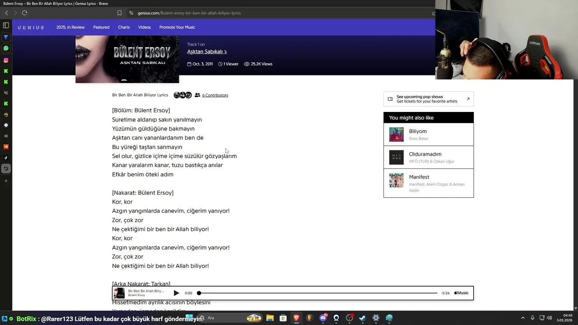Click the ticket icon beside upcoming pop shows

coord(390,99)
